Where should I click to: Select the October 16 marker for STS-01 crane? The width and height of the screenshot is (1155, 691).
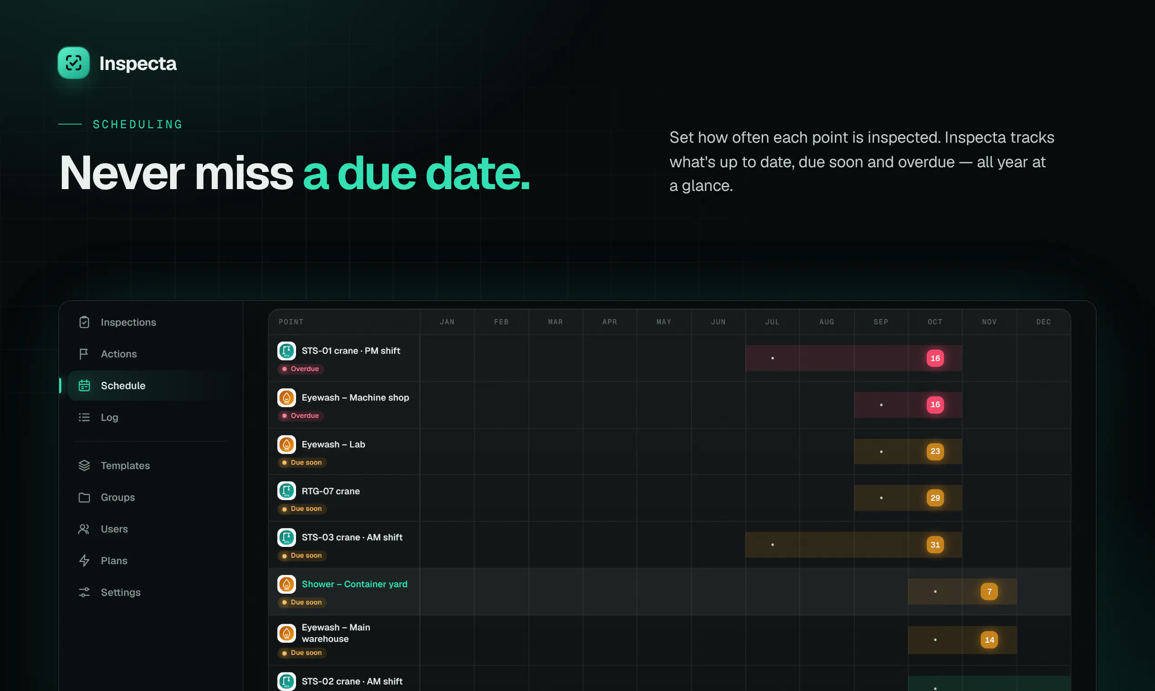pos(935,358)
